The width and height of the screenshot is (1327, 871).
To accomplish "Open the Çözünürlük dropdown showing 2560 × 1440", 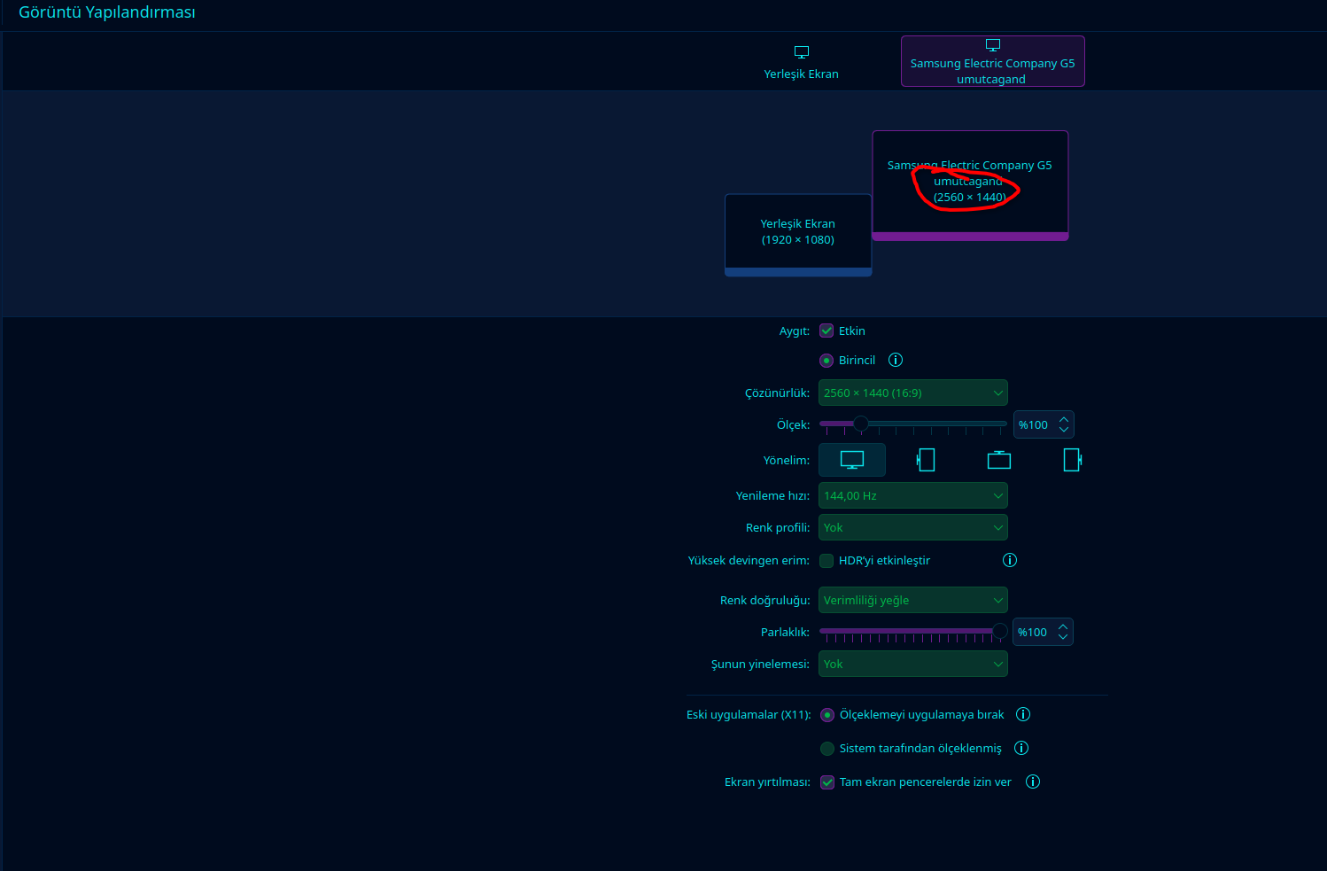I will coord(913,393).
